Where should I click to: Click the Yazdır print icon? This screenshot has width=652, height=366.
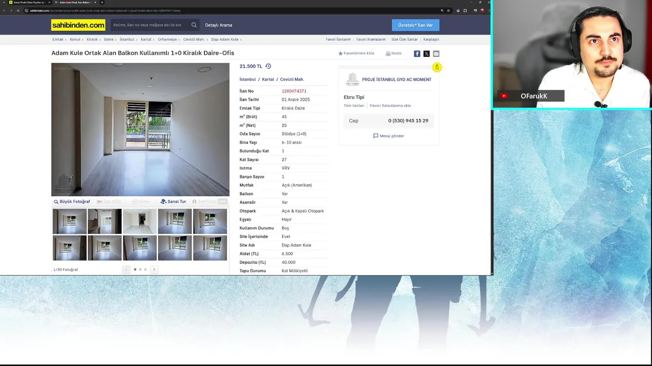(x=388, y=53)
